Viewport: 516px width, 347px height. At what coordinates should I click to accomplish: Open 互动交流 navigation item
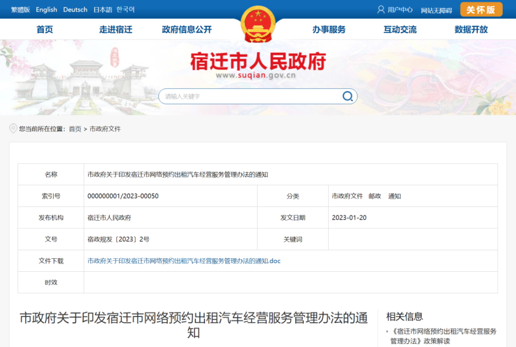point(400,30)
